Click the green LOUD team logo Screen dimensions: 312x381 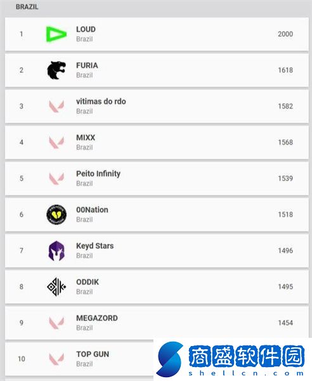tap(56, 34)
